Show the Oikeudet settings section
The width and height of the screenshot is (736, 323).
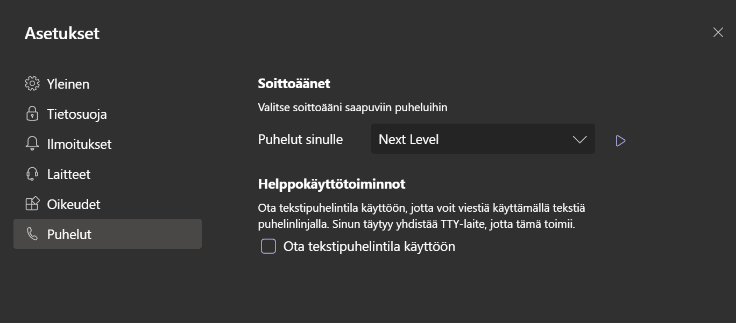74,204
